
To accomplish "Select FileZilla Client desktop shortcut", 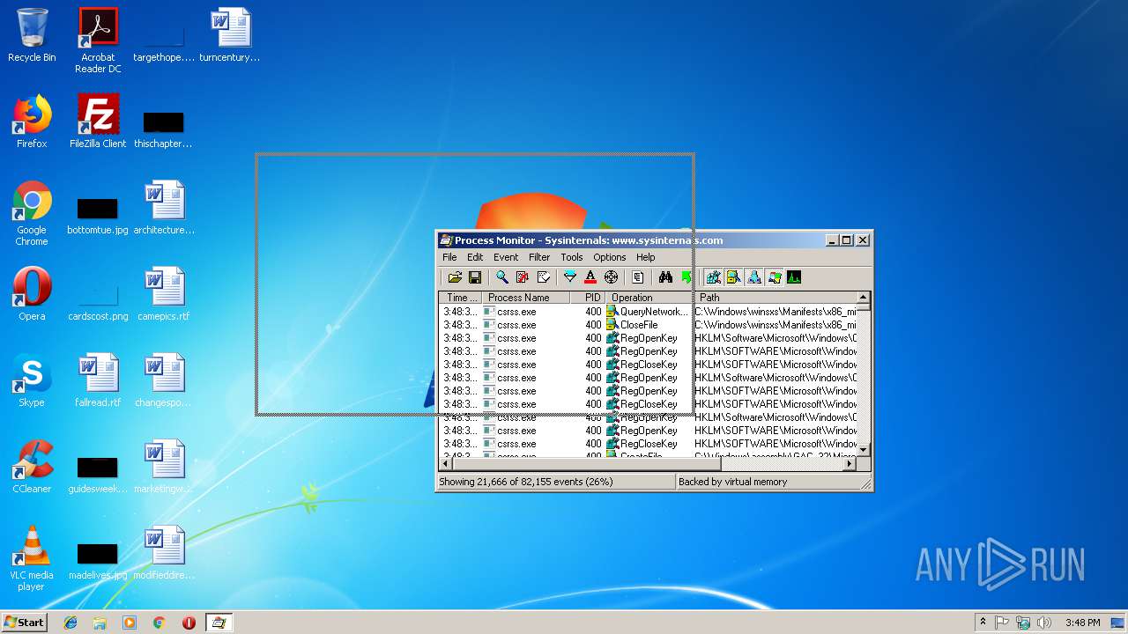I will (98, 122).
